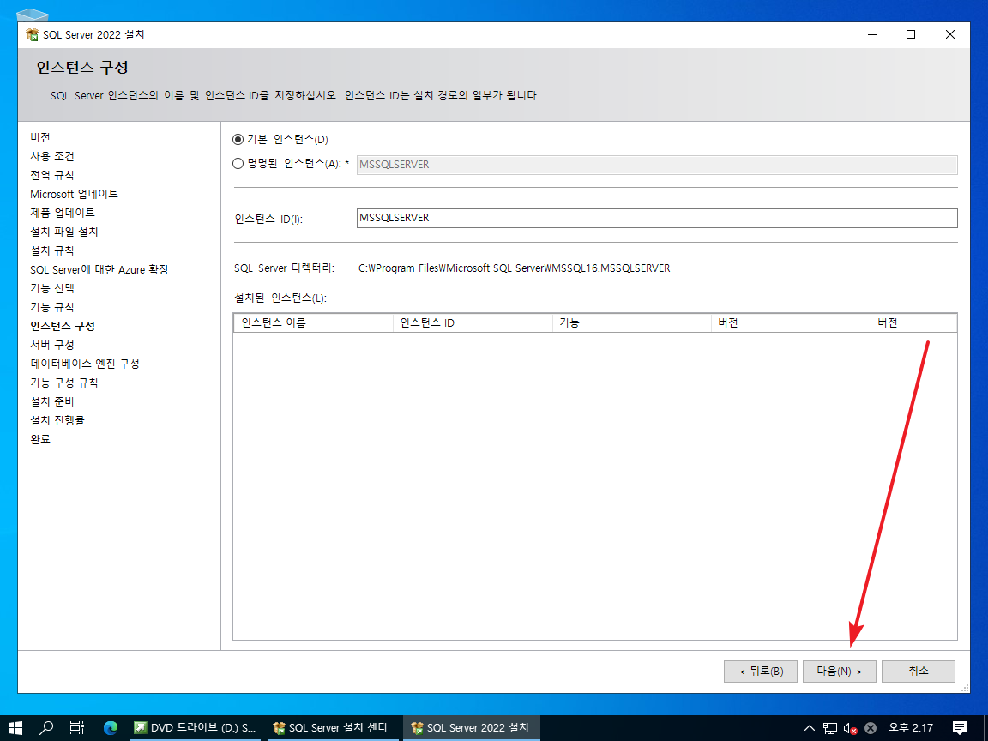988x741 pixels.
Task: Switch to DVD 드라이브 (D:) taskbar window
Action: click(x=196, y=728)
